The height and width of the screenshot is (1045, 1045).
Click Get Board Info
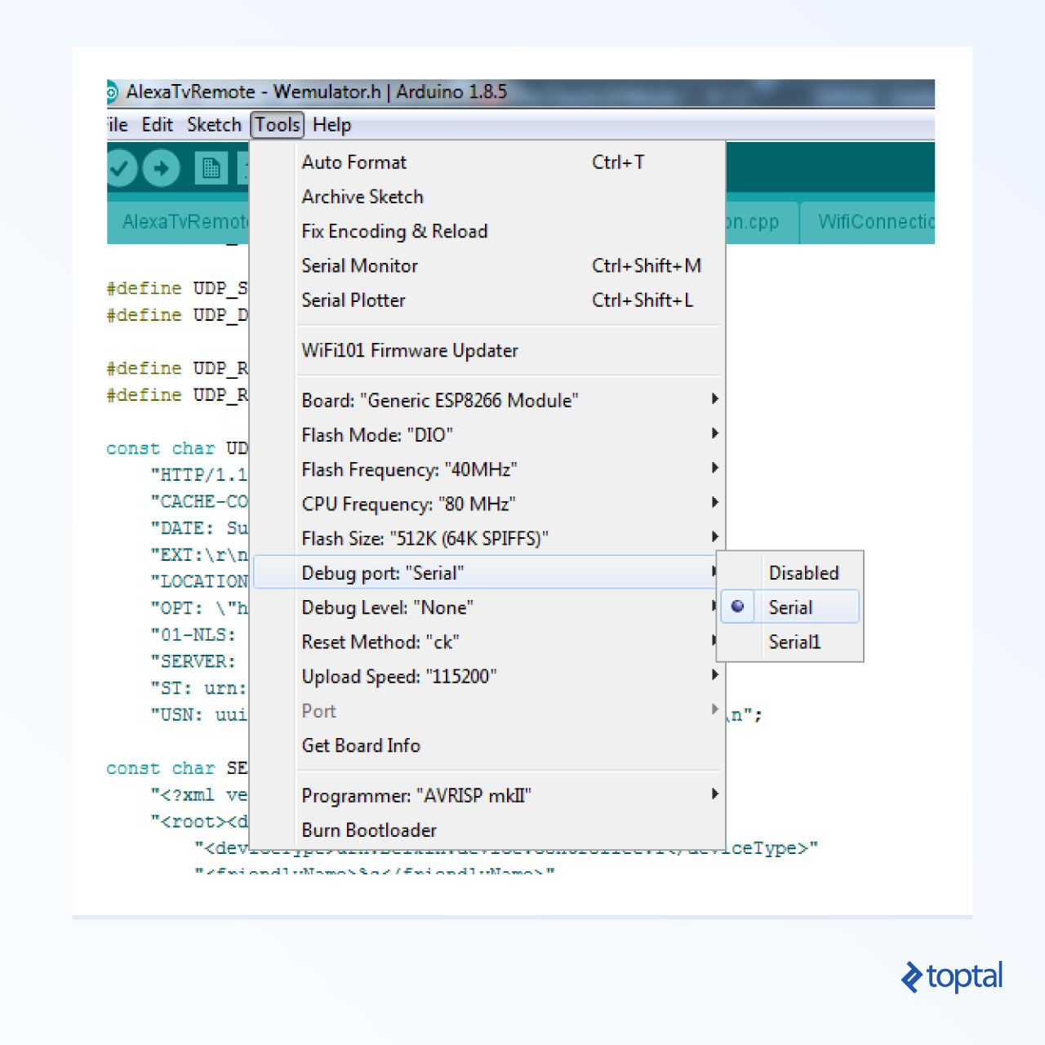(x=361, y=745)
